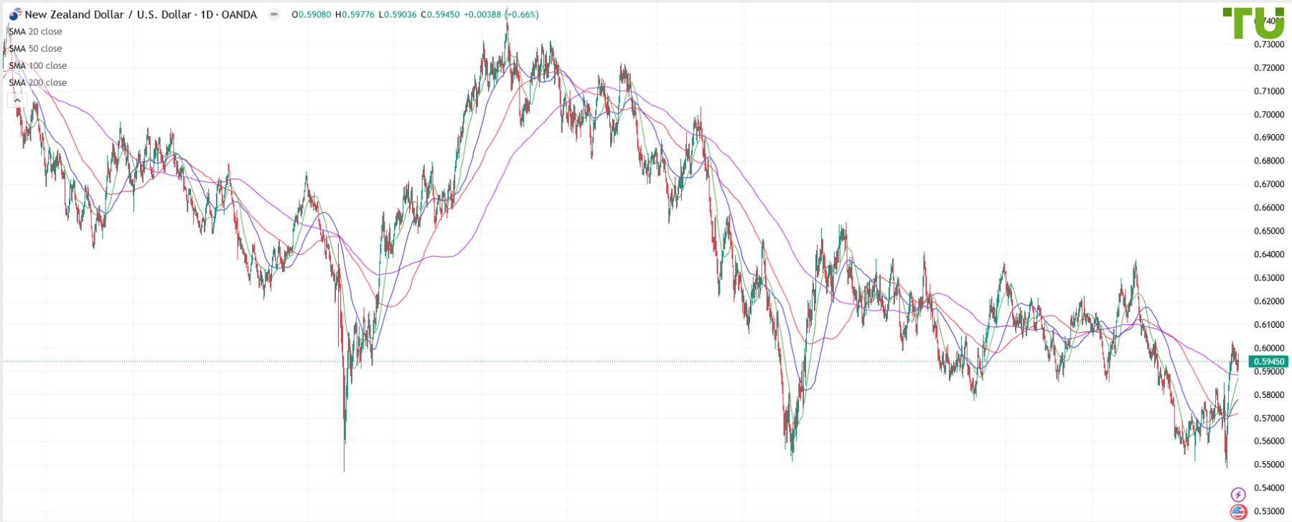Image resolution: width=1292 pixels, height=522 pixels.
Task: Click the 0.65000 price scale label
Action: (1269, 232)
